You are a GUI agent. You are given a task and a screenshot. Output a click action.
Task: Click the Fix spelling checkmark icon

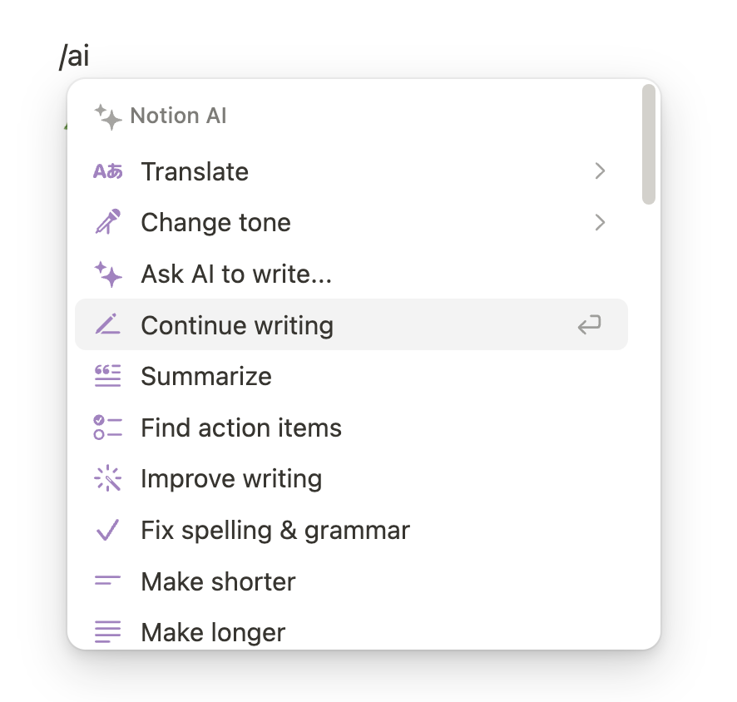[x=106, y=530]
